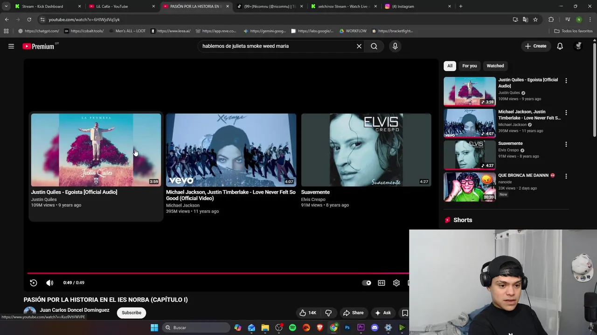Share this video
This screenshot has height=335, width=597.
click(x=353, y=313)
